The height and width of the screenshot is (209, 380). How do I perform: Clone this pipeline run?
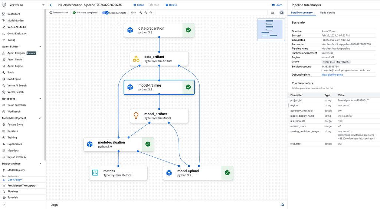point(139,5)
